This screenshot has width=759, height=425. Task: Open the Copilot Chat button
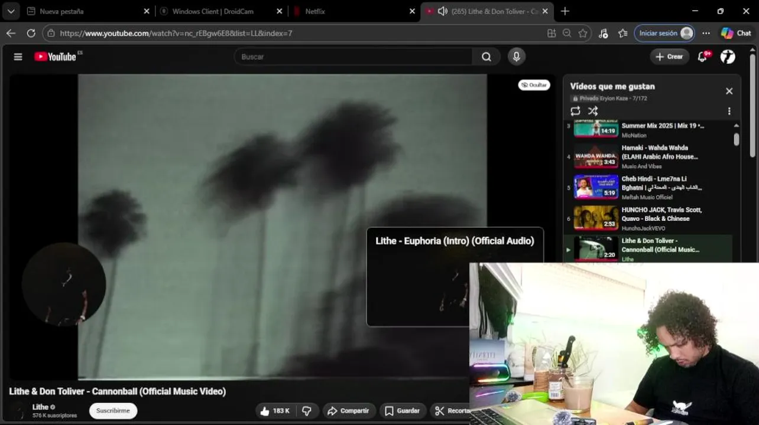(x=737, y=33)
